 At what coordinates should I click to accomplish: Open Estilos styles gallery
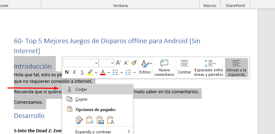pyautogui.click(x=145, y=68)
